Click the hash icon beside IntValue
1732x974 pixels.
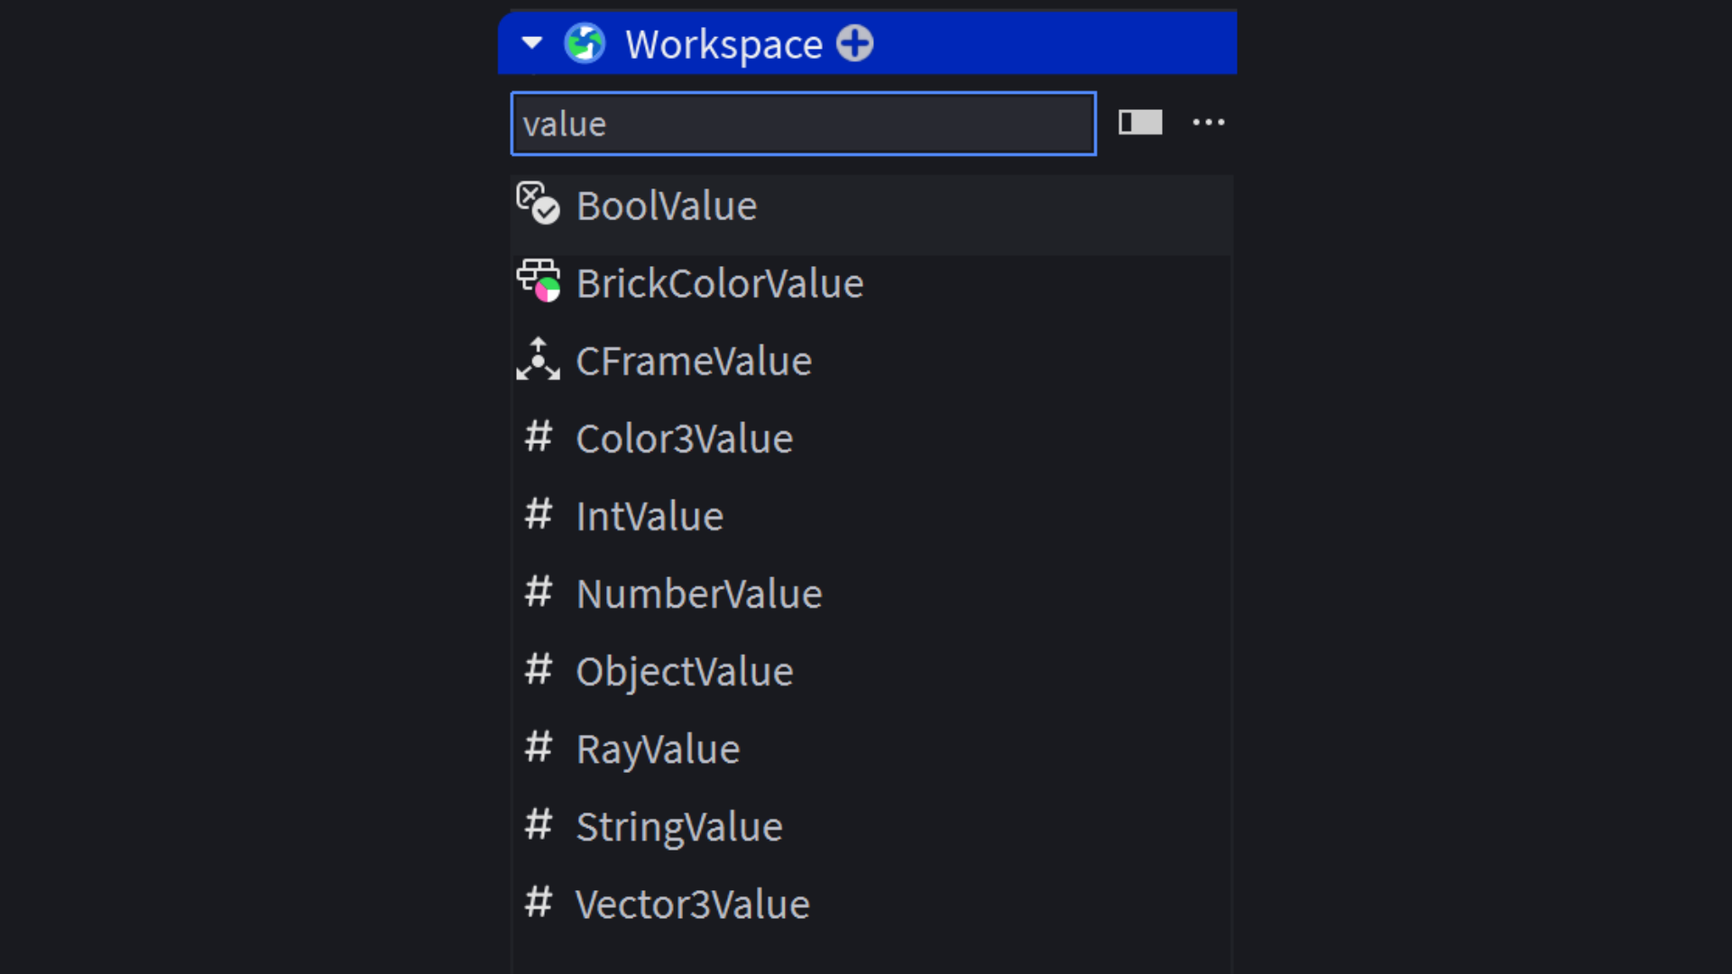[x=539, y=515]
